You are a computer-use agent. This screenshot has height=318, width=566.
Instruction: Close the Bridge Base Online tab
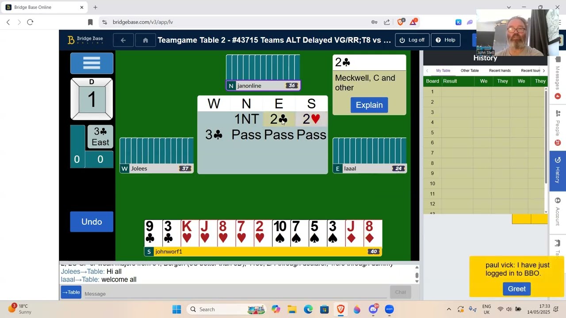click(82, 7)
